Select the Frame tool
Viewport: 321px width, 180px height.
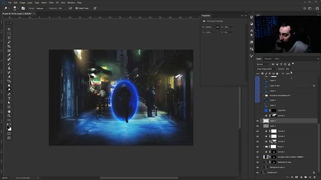[9, 50]
